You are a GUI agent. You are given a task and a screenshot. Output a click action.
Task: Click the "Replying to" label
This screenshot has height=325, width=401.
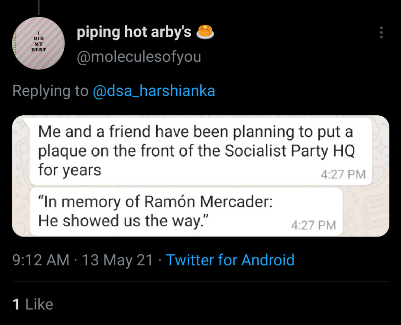coord(50,91)
